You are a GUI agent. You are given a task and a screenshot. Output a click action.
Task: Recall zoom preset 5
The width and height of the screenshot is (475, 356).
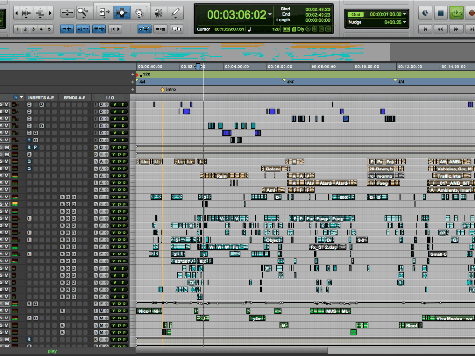[x=49, y=29]
